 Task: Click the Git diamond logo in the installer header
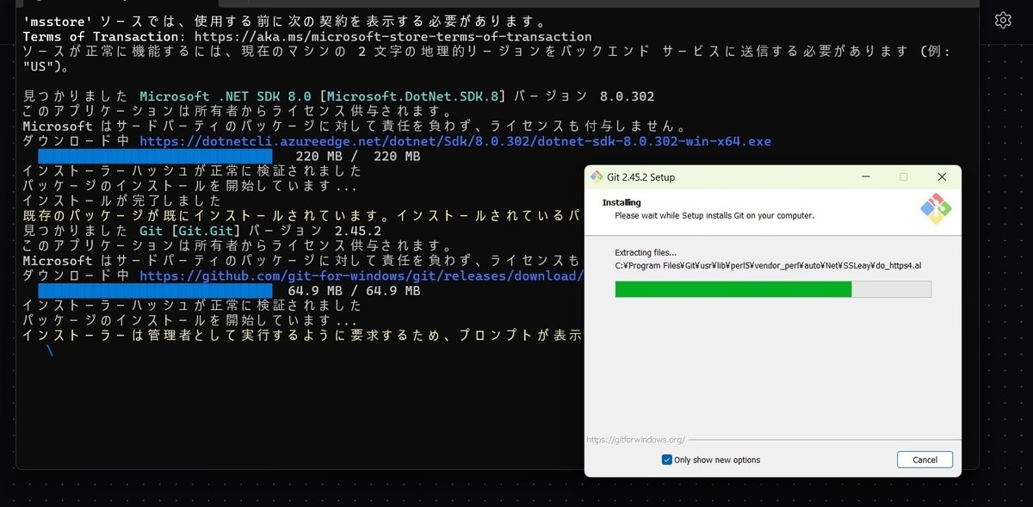[934, 209]
